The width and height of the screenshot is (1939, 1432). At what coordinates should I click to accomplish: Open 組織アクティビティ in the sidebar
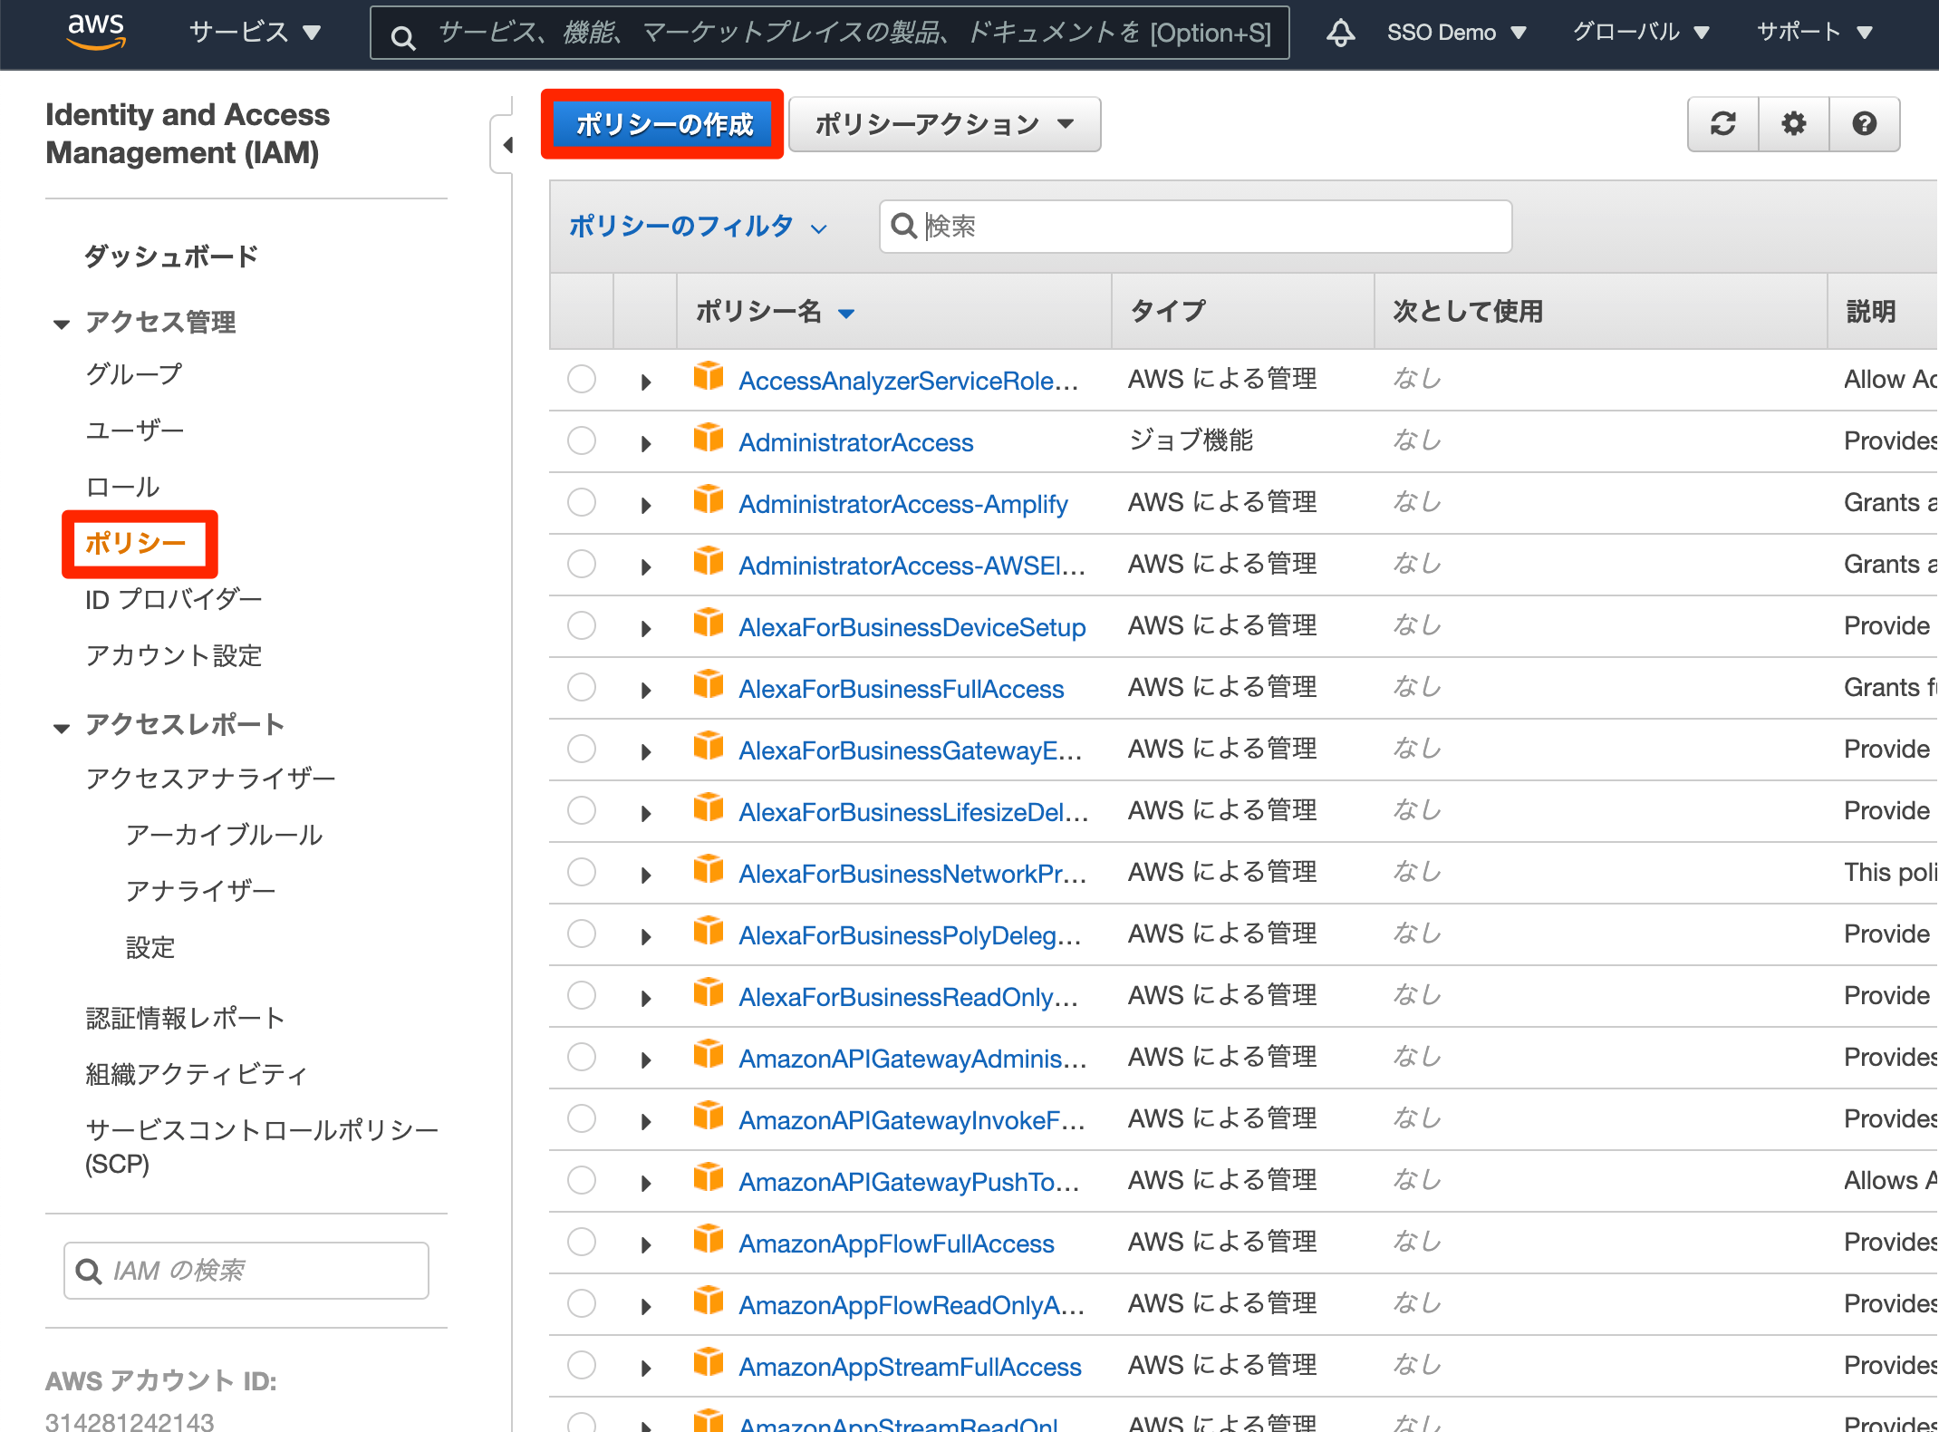[x=197, y=1074]
